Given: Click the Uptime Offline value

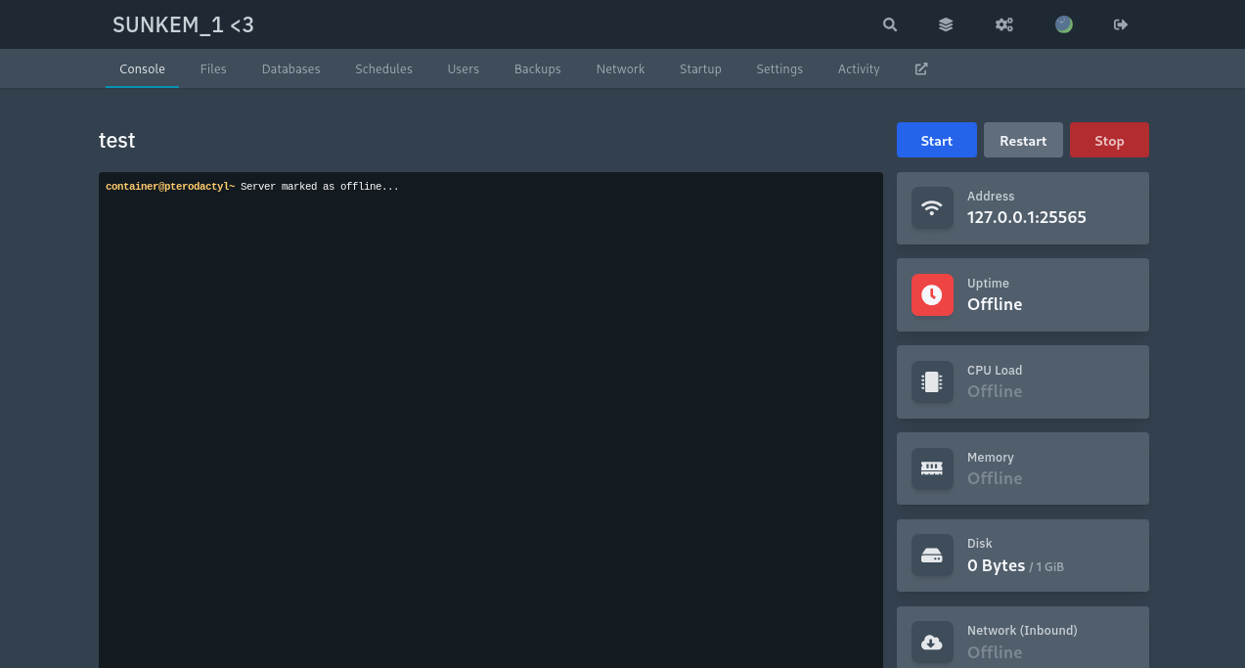Looking at the screenshot, I should click(995, 304).
